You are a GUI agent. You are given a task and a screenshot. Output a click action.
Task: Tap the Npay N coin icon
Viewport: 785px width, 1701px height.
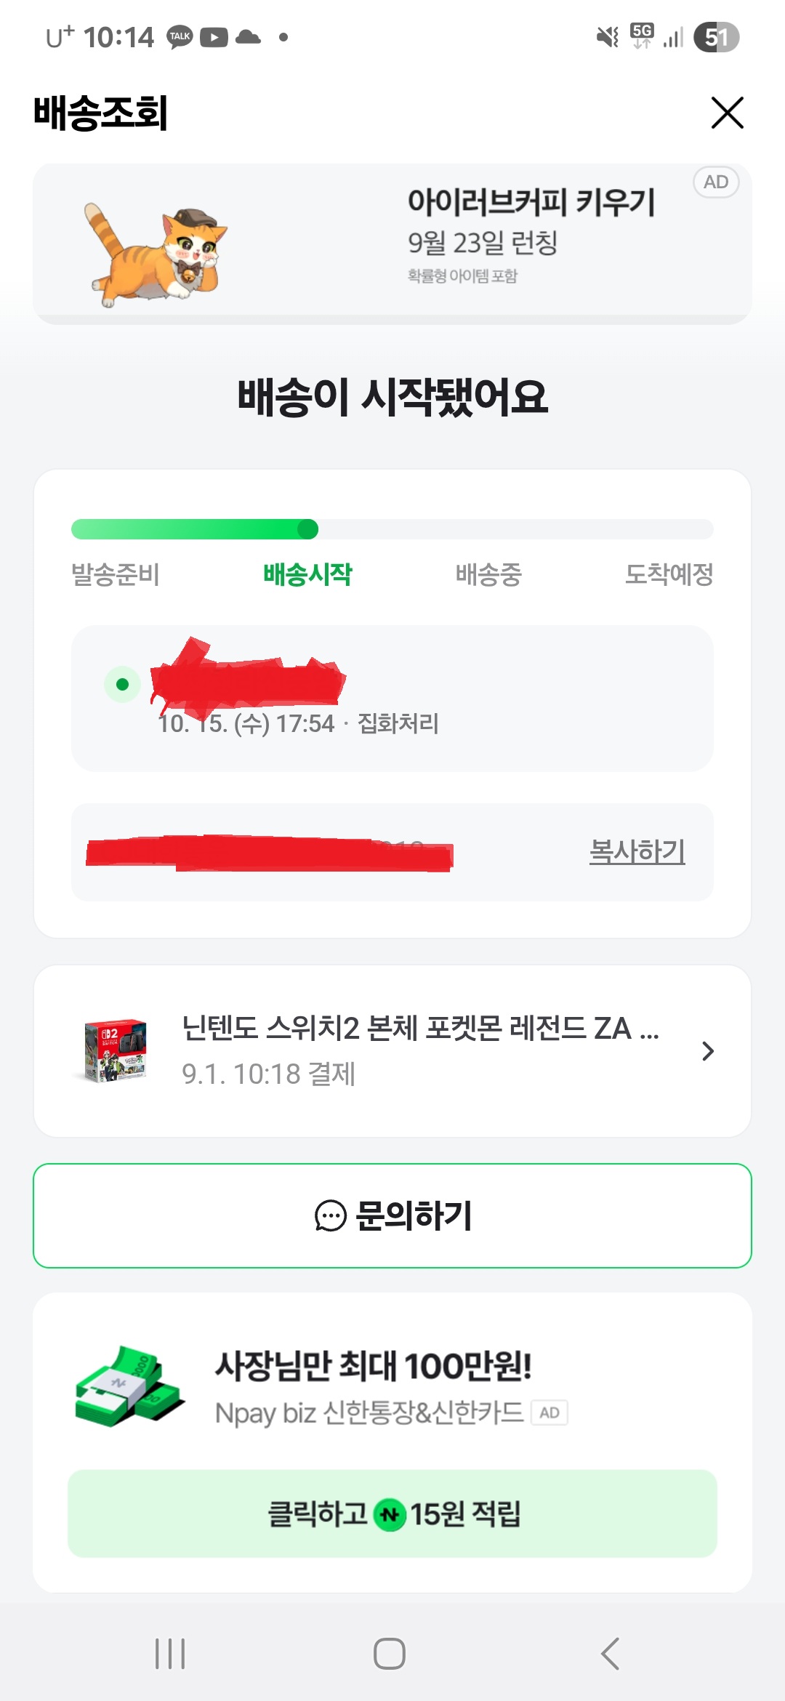(x=390, y=1515)
